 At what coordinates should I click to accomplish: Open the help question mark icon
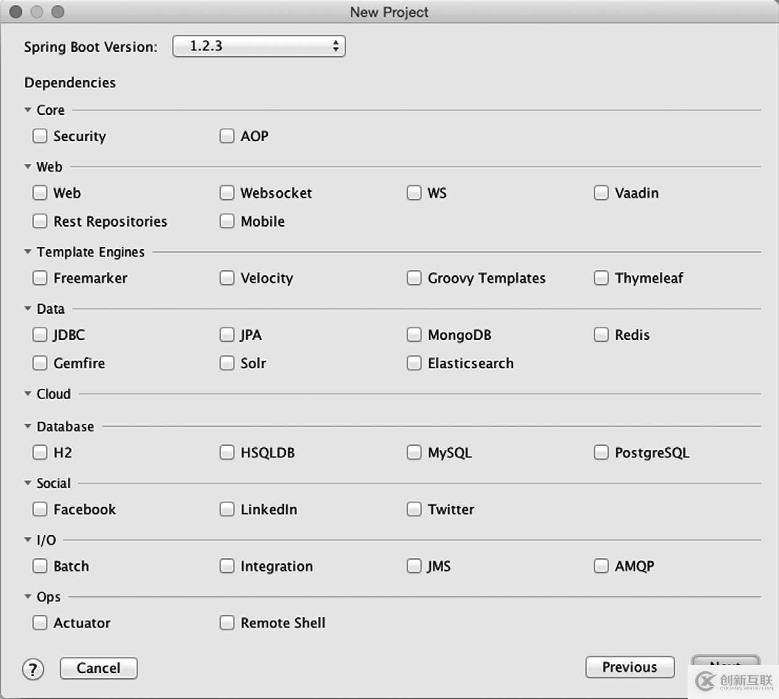[x=33, y=670]
